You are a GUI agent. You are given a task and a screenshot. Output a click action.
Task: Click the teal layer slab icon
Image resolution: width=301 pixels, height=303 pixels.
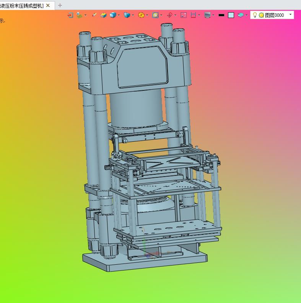click(x=241, y=15)
